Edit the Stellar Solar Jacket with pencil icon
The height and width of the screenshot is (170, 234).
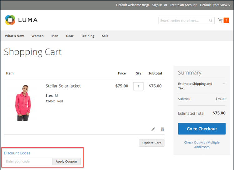tap(153, 129)
